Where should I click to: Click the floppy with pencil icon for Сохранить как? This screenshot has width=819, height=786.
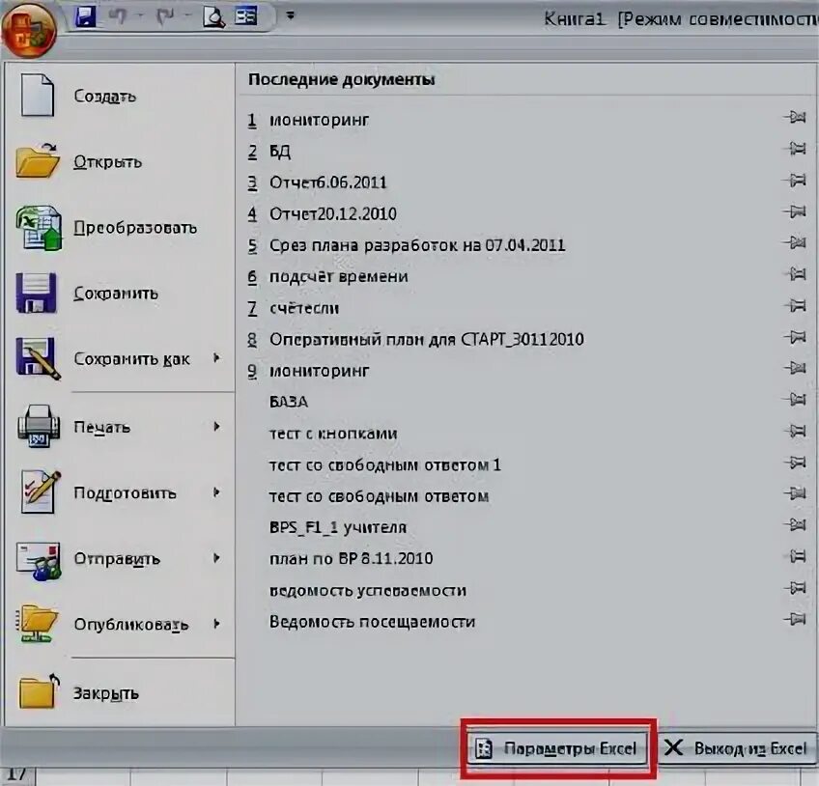coord(38,358)
